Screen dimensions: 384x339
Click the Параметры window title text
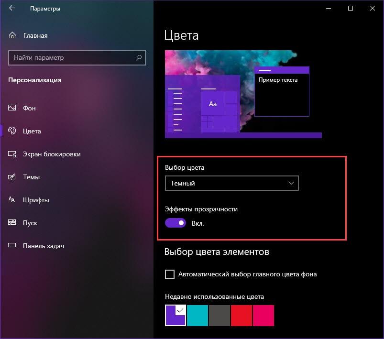45,9
